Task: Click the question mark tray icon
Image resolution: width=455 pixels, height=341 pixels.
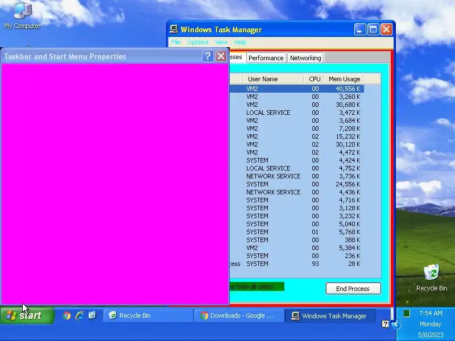Action: point(385,324)
